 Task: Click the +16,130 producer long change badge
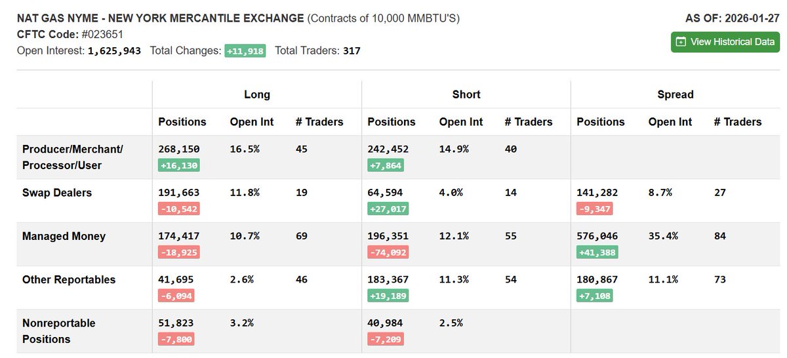pyautogui.click(x=178, y=165)
